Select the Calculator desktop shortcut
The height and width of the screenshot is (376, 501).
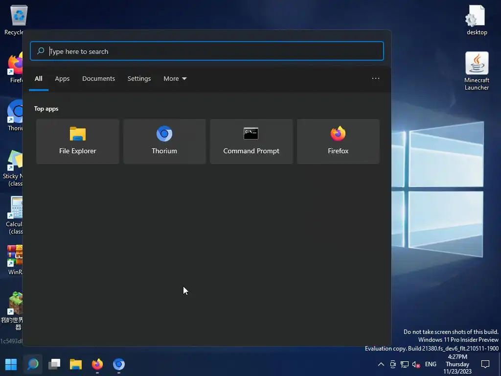[x=14, y=215]
